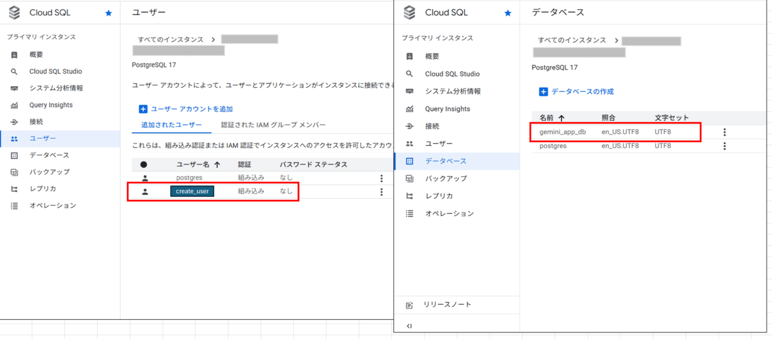The height and width of the screenshot is (339, 772).
Task: Click ユーザー アカウントを追加 button
Action: (x=186, y=109)
